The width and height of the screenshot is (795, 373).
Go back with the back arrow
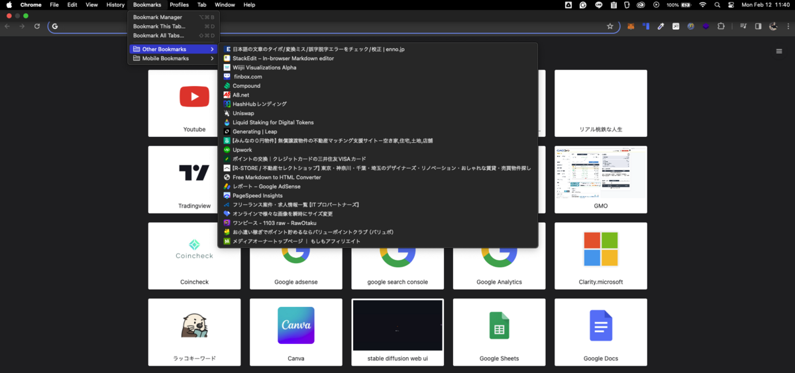tap(7, 26)
